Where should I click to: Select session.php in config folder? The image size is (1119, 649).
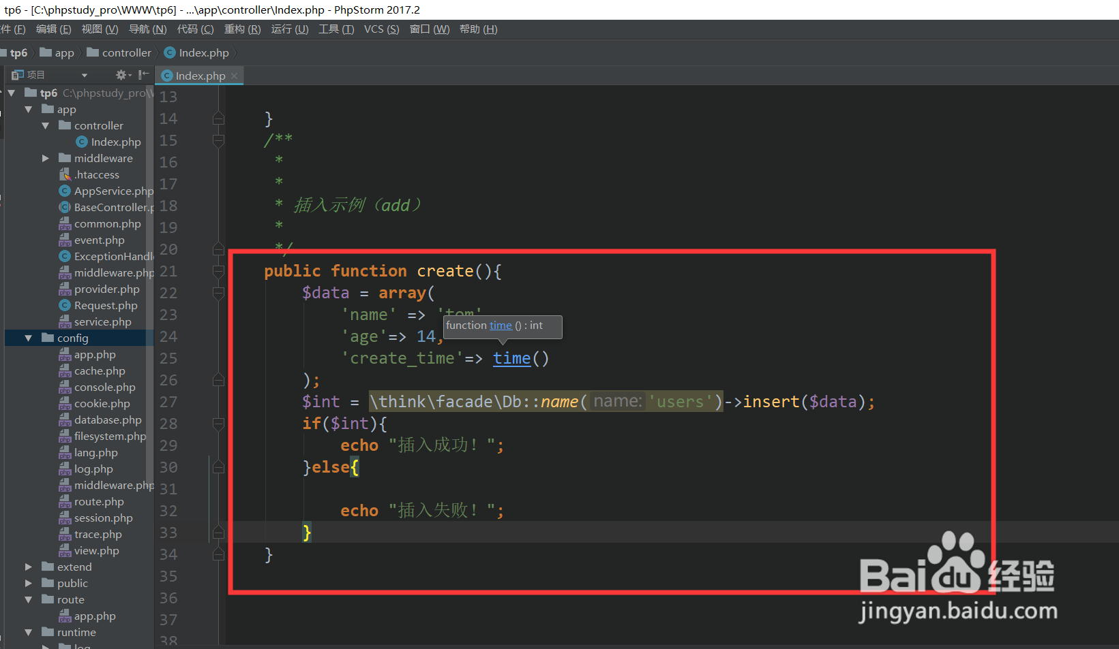pos(96,518)
